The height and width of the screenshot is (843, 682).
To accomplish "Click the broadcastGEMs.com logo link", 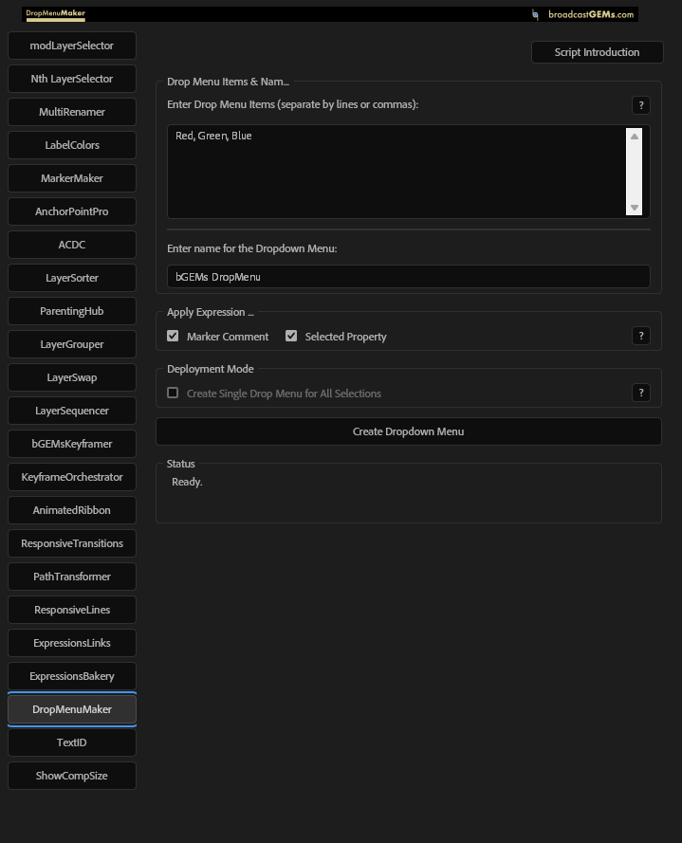I will (x=583, y=14).
